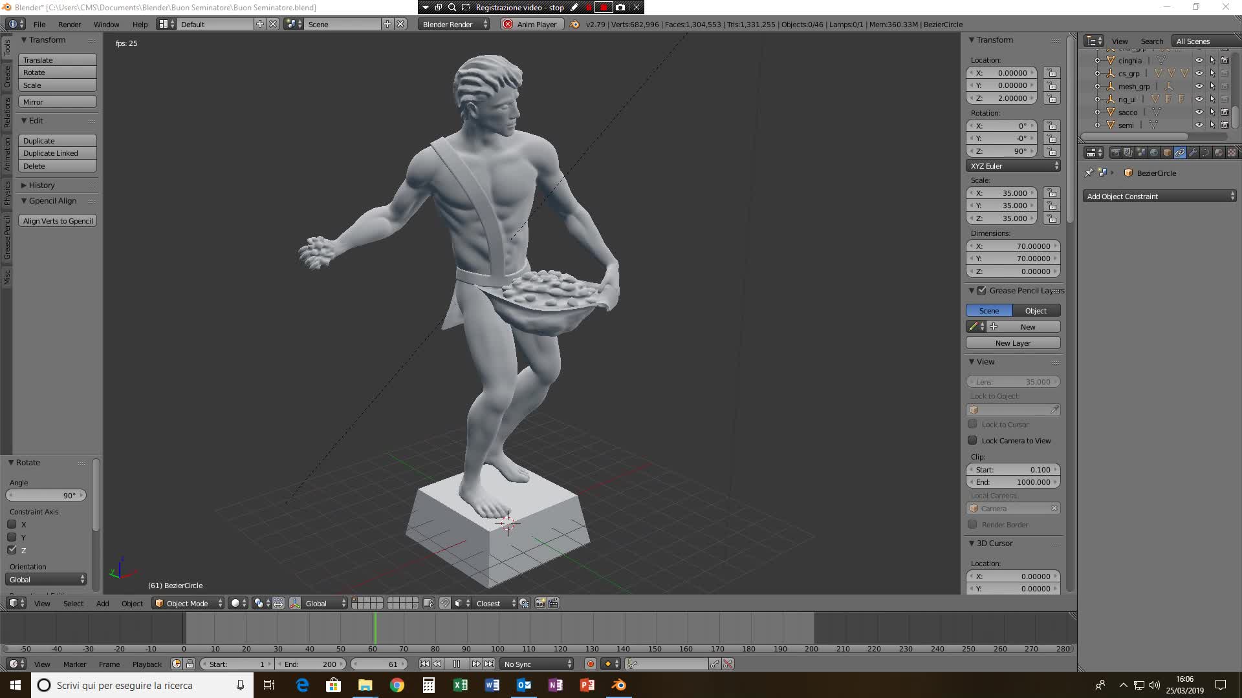Open the 3D viewport Add menu
Image resolution: width=1242 pixels, height=698 pixels.
[102, 603]
